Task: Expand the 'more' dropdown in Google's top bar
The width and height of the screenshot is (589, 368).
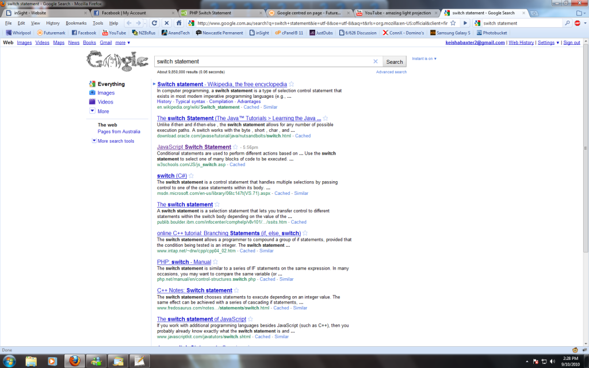Action: (x=123, y=43)
